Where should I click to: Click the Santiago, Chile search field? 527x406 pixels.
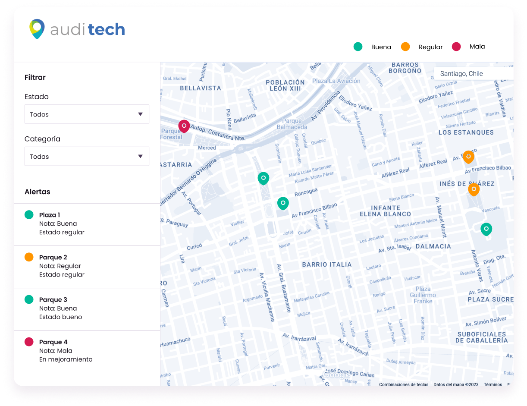click(x=474, y=73)
